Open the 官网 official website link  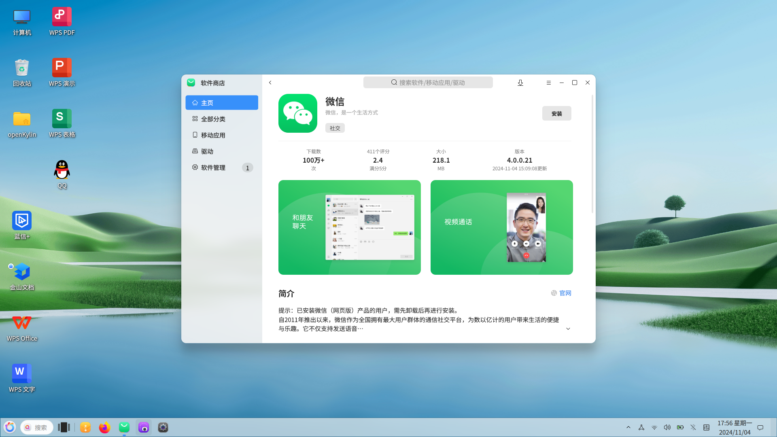[x=561, y=293]
